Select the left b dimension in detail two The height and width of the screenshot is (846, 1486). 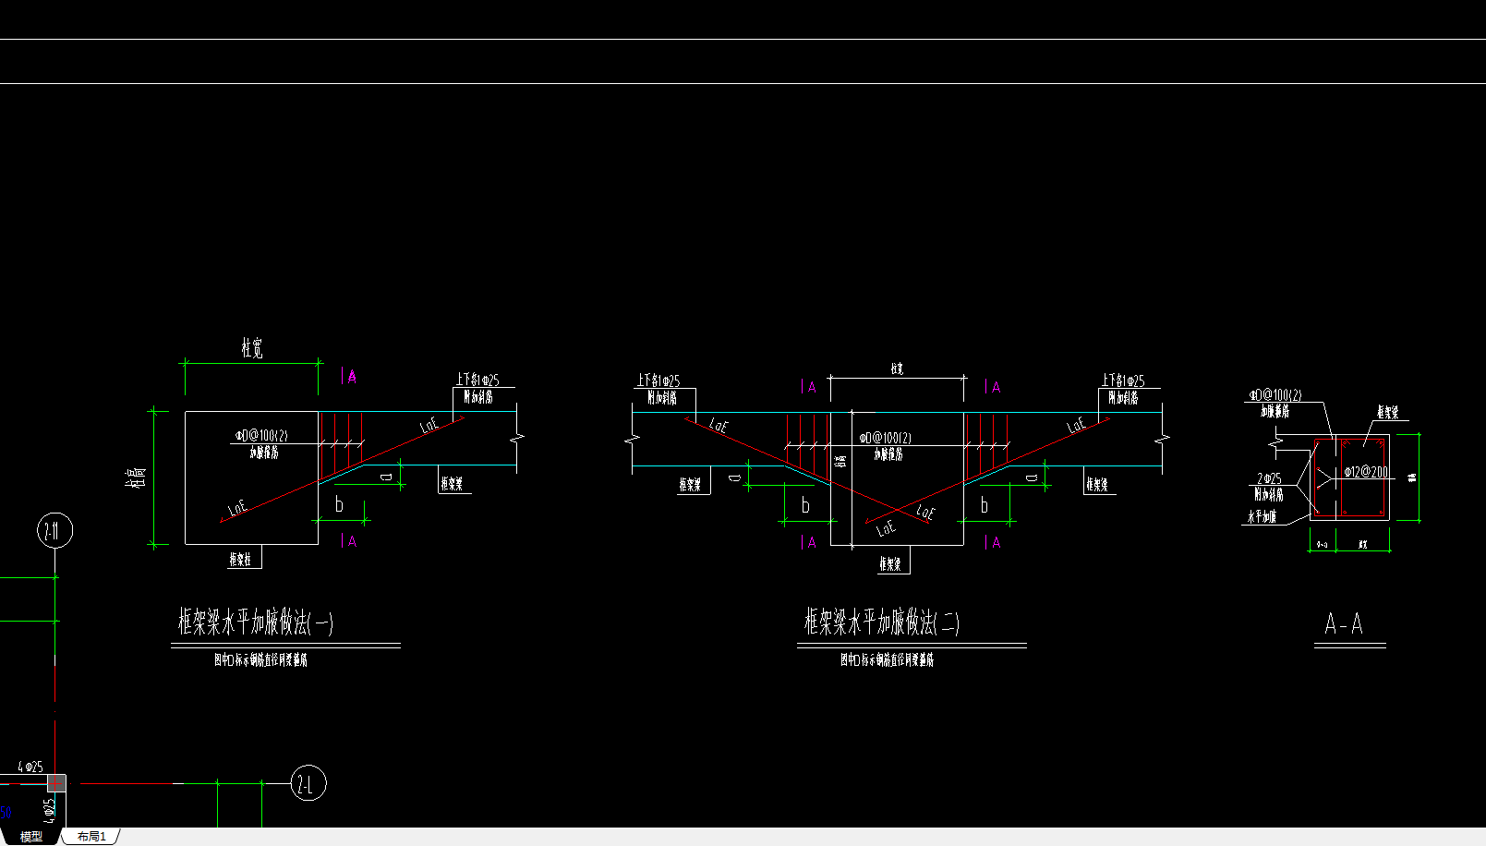pos(805,505)
